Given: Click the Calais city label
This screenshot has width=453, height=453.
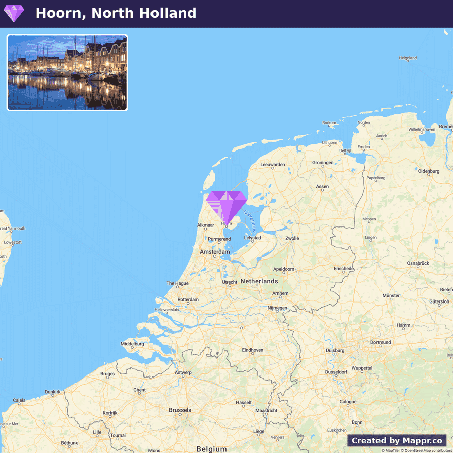Looking at the screenshot, I should coord(19,400).
